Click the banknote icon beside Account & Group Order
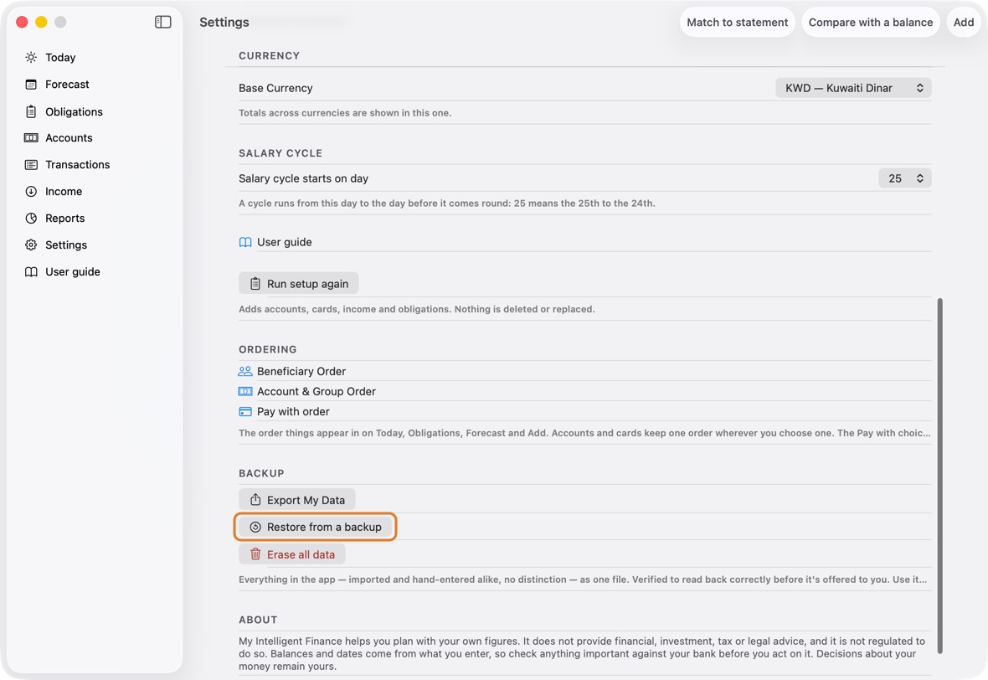The width and height of the screenshot is (988, 680). 245,391
